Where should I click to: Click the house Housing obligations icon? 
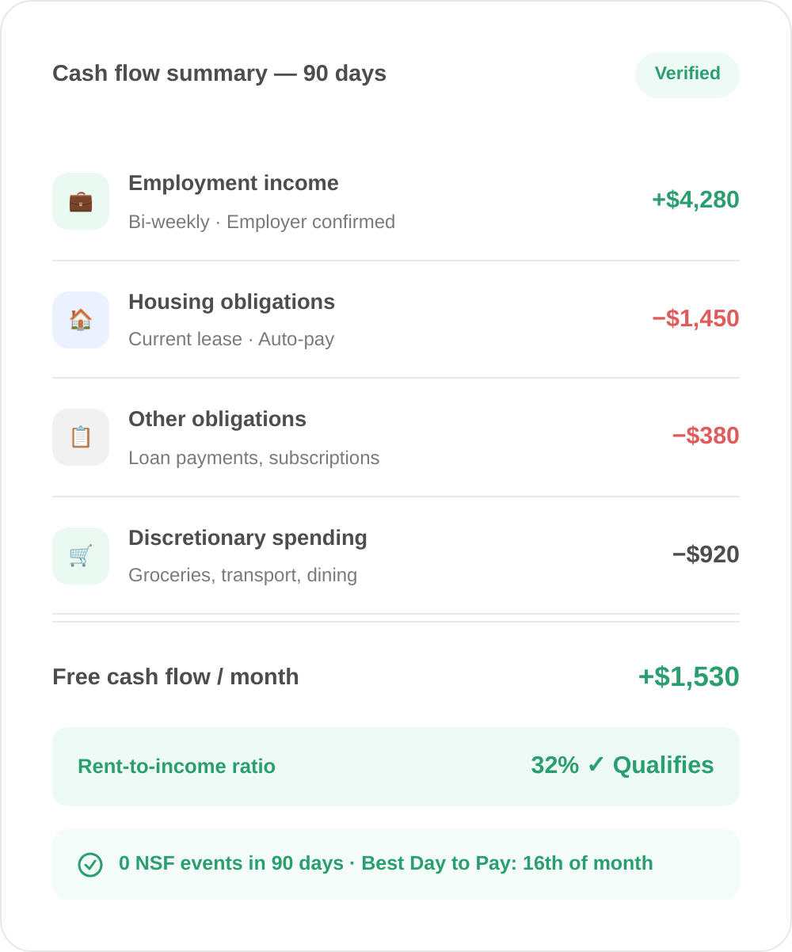click(81, 320)
